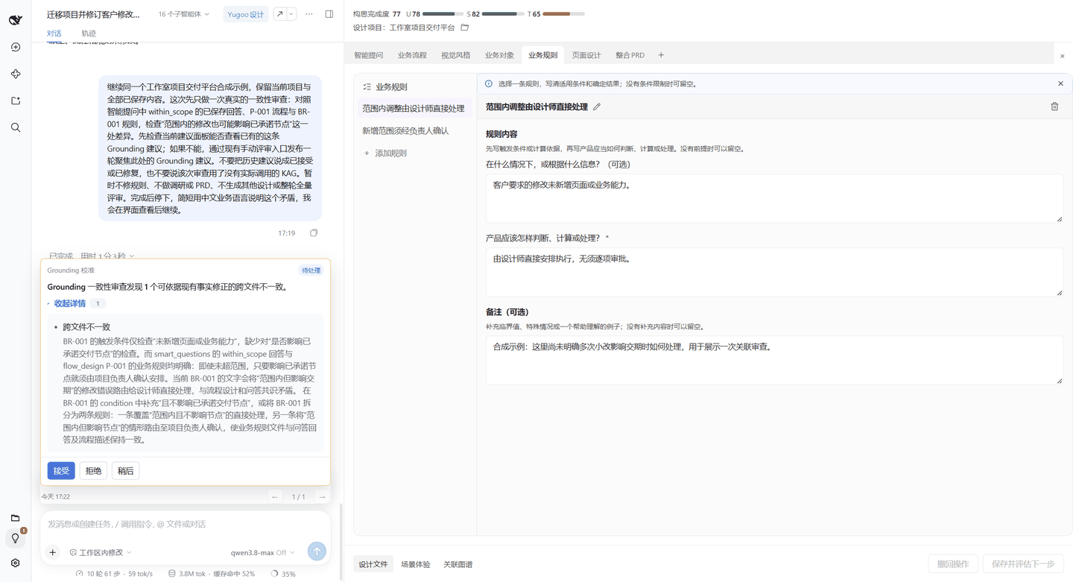Open the 页面设计 tab
The width and height of the screenshot is (1073, 582).
click(586, 55)
